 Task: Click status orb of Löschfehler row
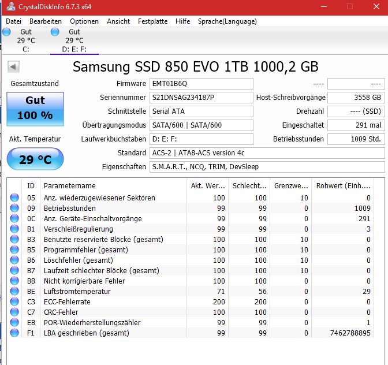point(14,260)
